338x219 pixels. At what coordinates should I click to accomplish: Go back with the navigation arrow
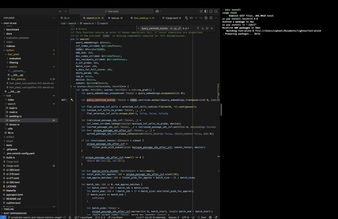point(60,11)
